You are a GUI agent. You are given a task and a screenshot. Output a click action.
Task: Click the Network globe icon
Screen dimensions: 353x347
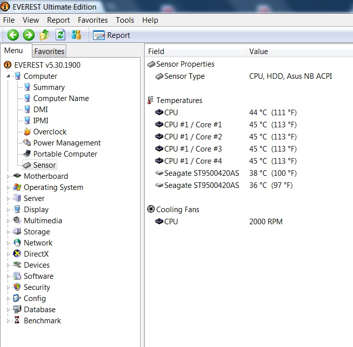(17, 242)
